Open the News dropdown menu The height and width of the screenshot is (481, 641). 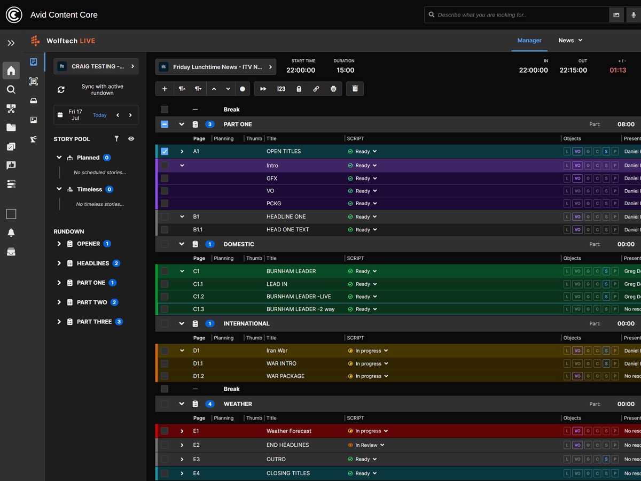[x=570, y=41]
